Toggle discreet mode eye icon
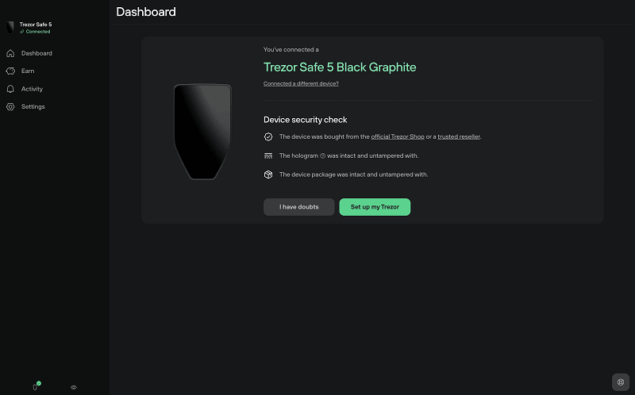 click(x=74, y=387)
